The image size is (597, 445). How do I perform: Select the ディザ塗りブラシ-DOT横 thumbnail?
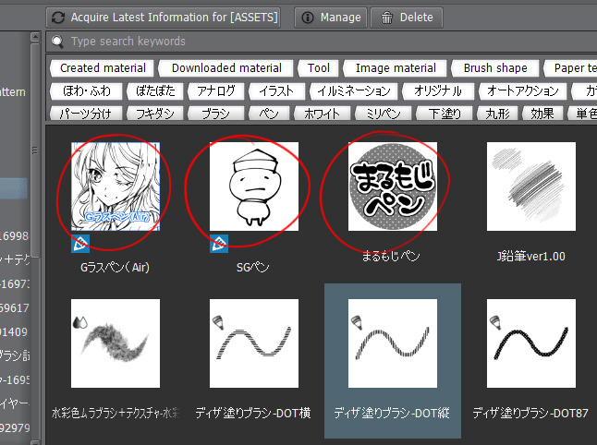coord(254,343)
